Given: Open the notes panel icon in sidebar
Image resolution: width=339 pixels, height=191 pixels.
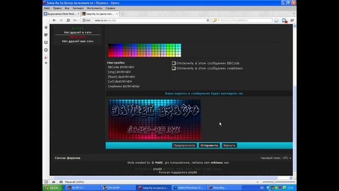Looking at the screenshot, I should [x=46, y=35].
